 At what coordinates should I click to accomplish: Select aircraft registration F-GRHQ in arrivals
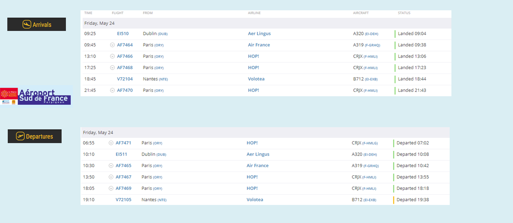[x=372, y=45]
